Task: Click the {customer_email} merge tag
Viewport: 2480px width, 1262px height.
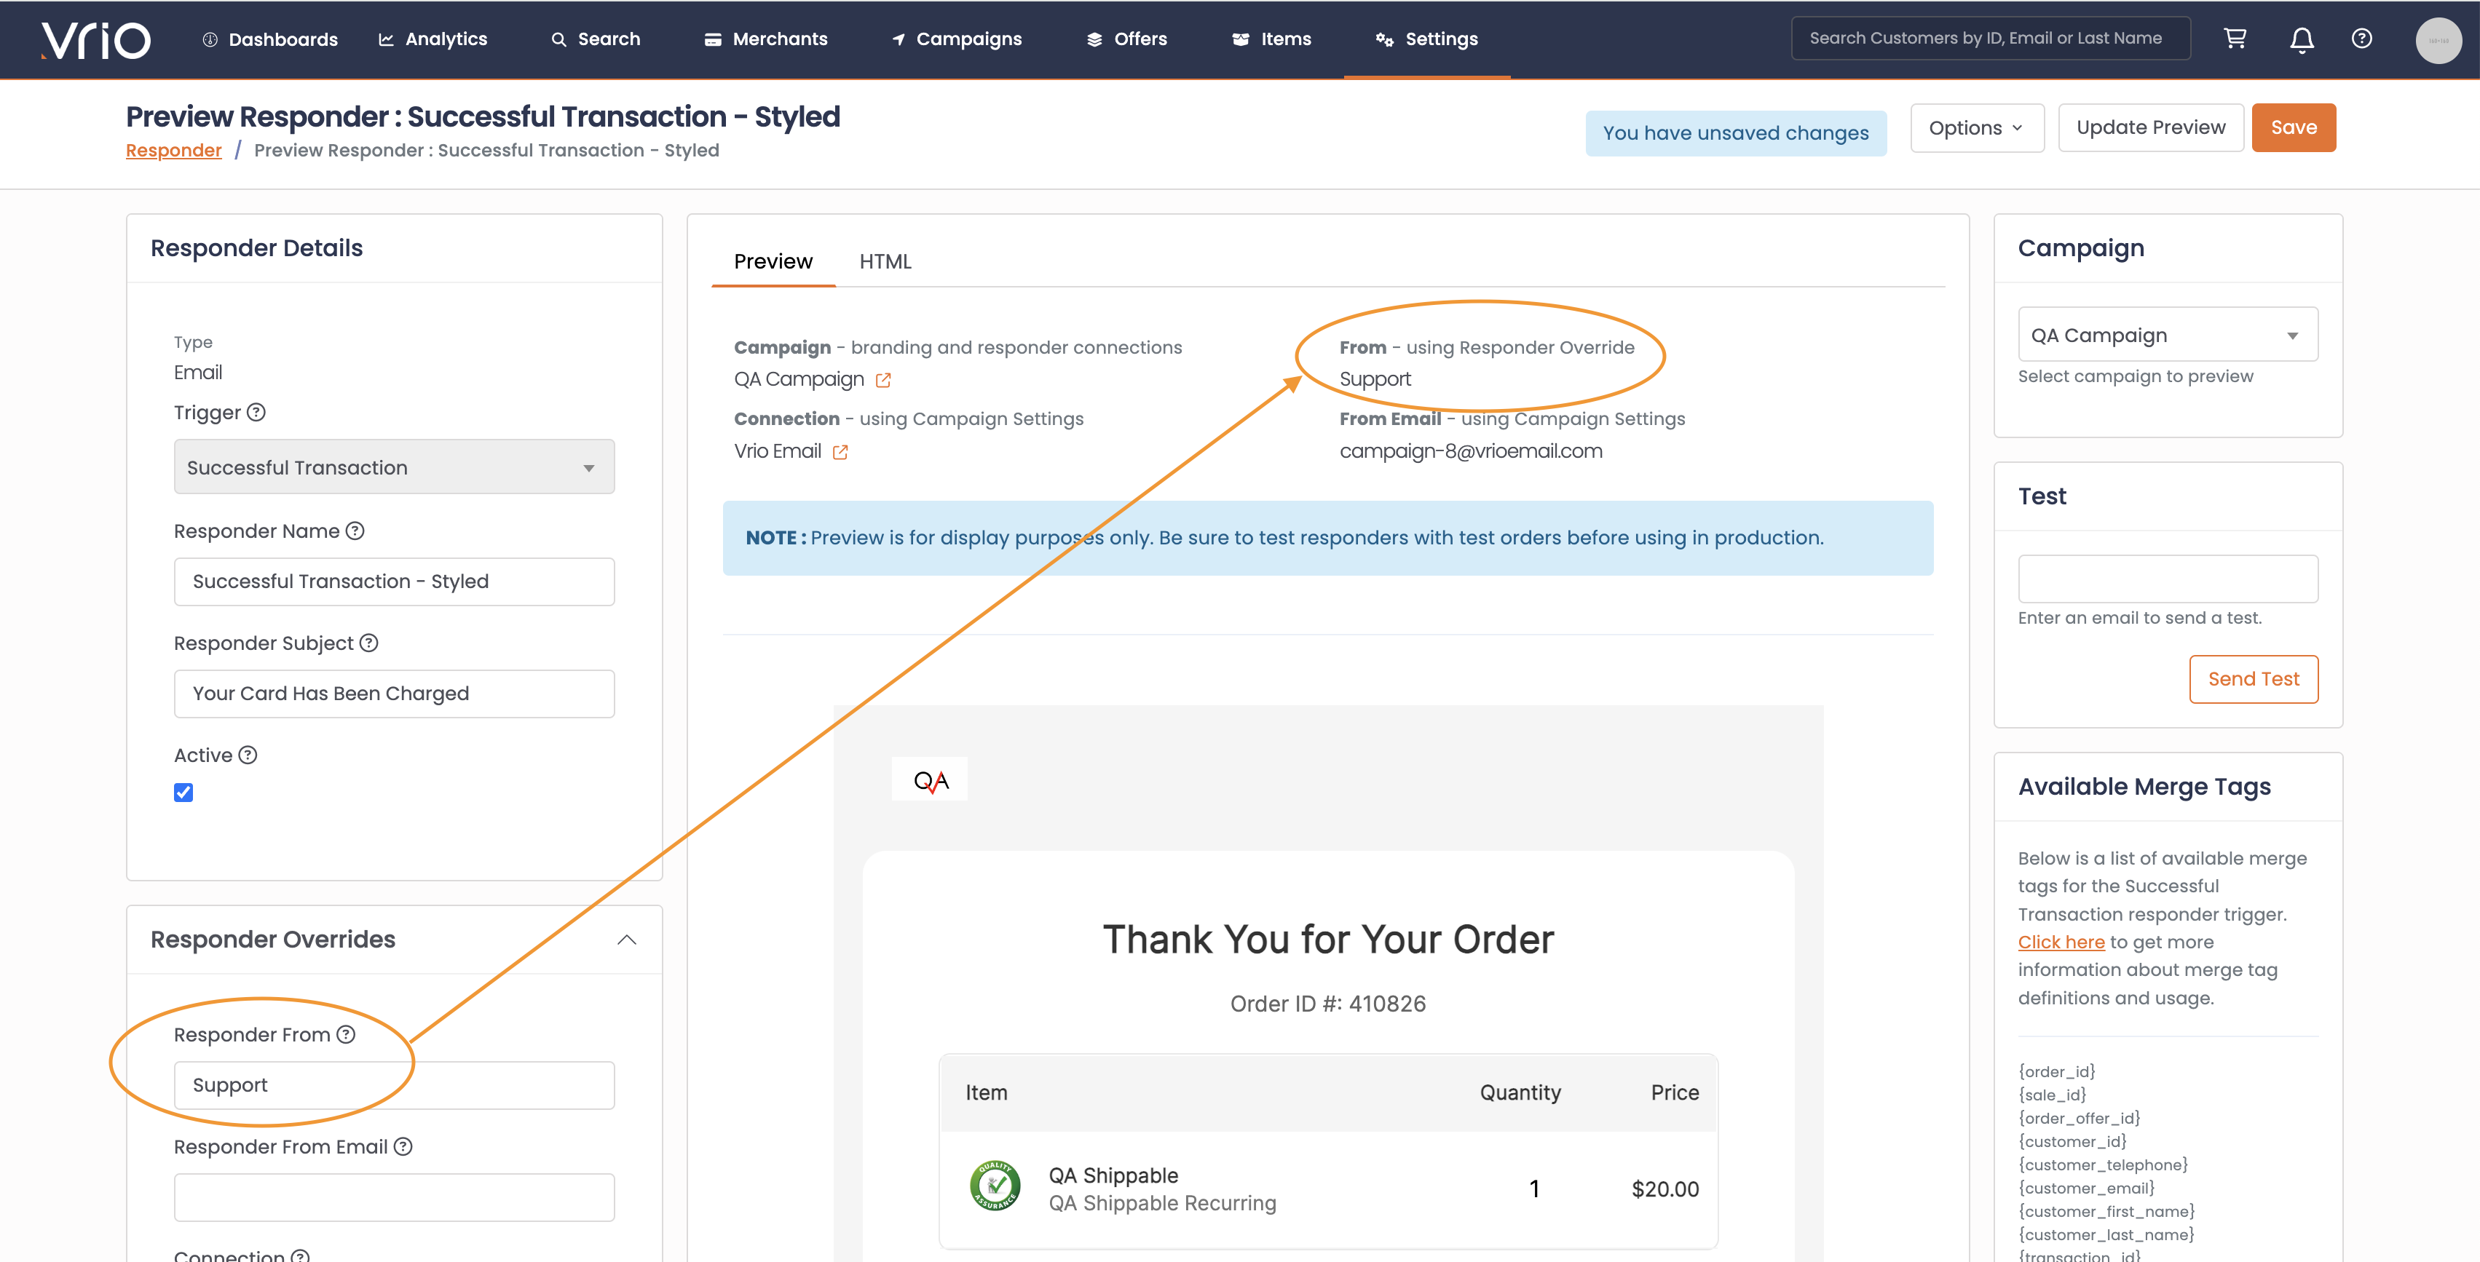Action: [2086, 1188]
